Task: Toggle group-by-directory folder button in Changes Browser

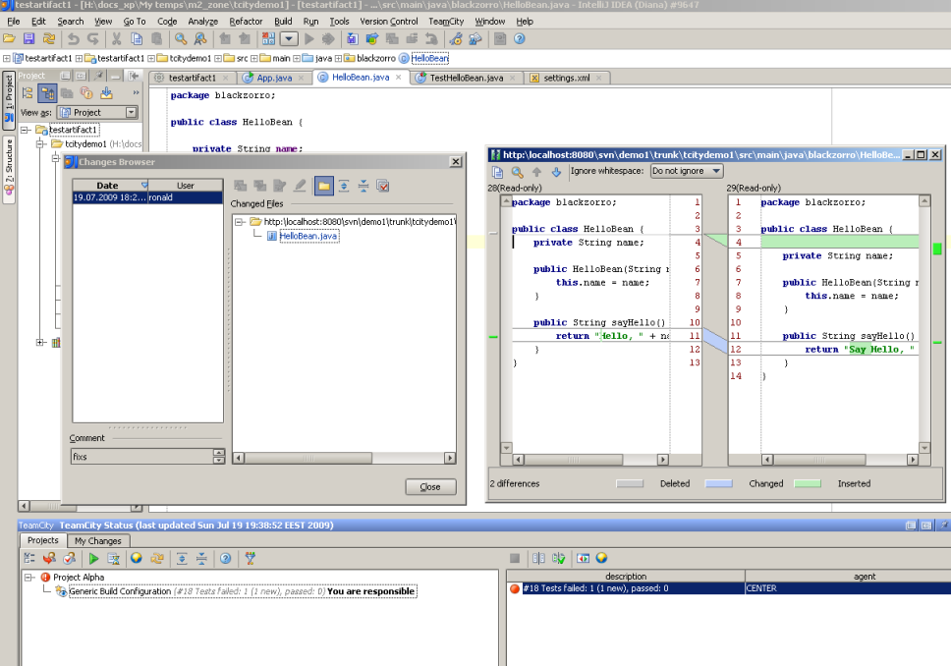Action: (323, 186)
